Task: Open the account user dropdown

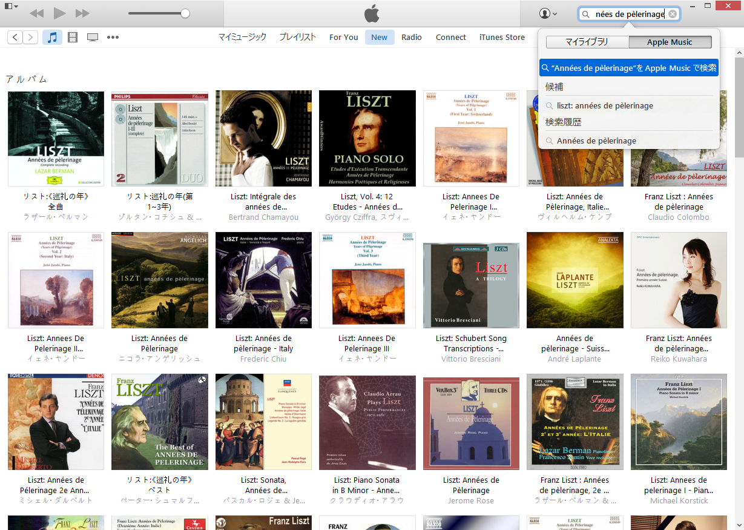Action: [548, 13]
